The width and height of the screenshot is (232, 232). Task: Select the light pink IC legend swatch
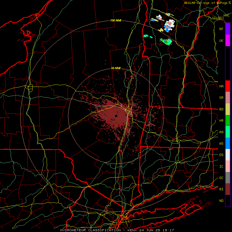point(228,166)
